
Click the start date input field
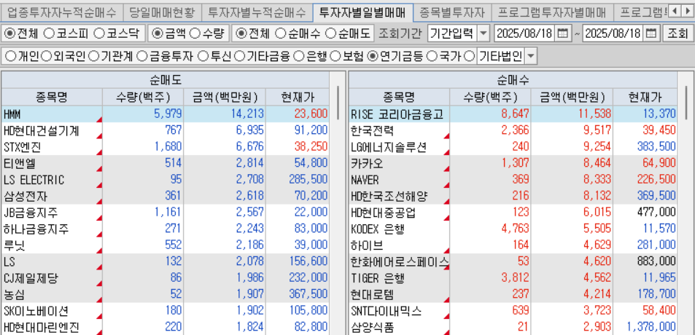point(526,33)
